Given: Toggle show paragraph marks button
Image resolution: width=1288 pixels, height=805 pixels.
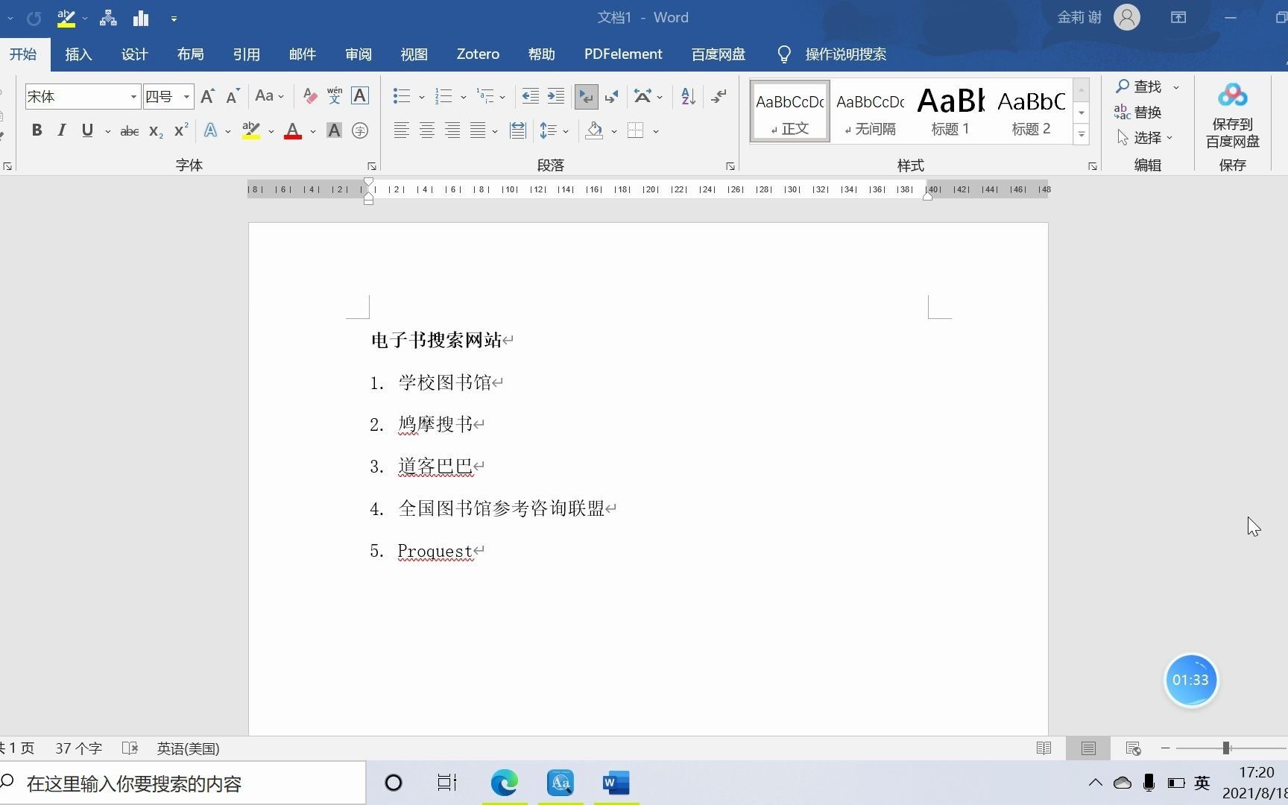Looking at the screenshot, I should tap(719, 96).
